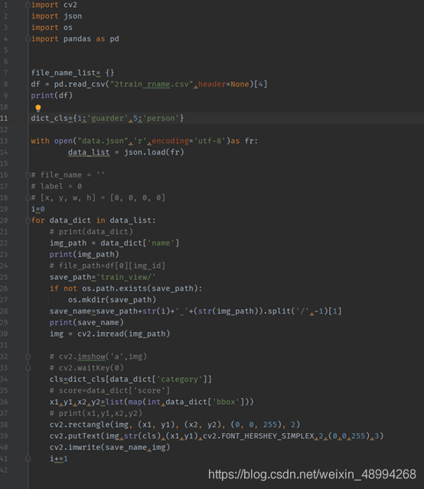424x489 pixels.
Task: Click on 'json.load(fr)' call
Action: point(154,152)
